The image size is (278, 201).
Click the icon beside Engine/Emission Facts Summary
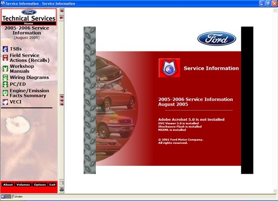tap(5, 93)
